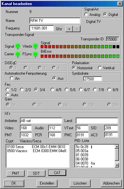This screenshot has width=124, height=189.
Task: Click the Audio PID field
Action: pyautogui.click(x=55, y=128)
